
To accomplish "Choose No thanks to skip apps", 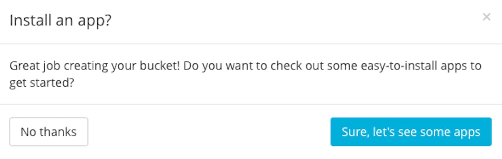I will (49, 132).
